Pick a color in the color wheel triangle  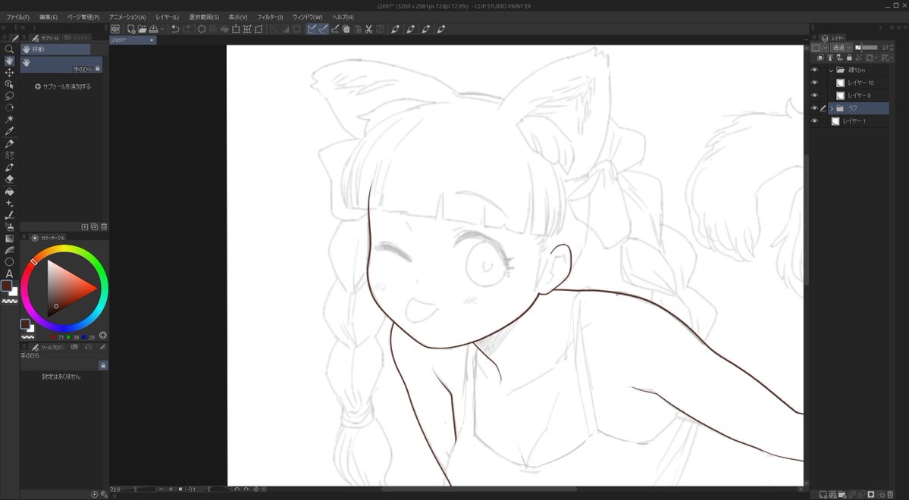coord(67,288)
